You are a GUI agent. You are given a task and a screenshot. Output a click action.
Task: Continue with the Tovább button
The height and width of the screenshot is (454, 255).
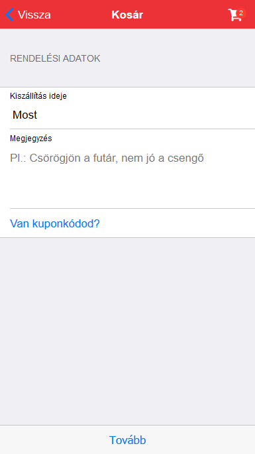pos(127,440)
